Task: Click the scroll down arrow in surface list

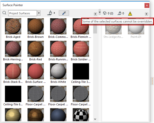Action: pos(95,119)
